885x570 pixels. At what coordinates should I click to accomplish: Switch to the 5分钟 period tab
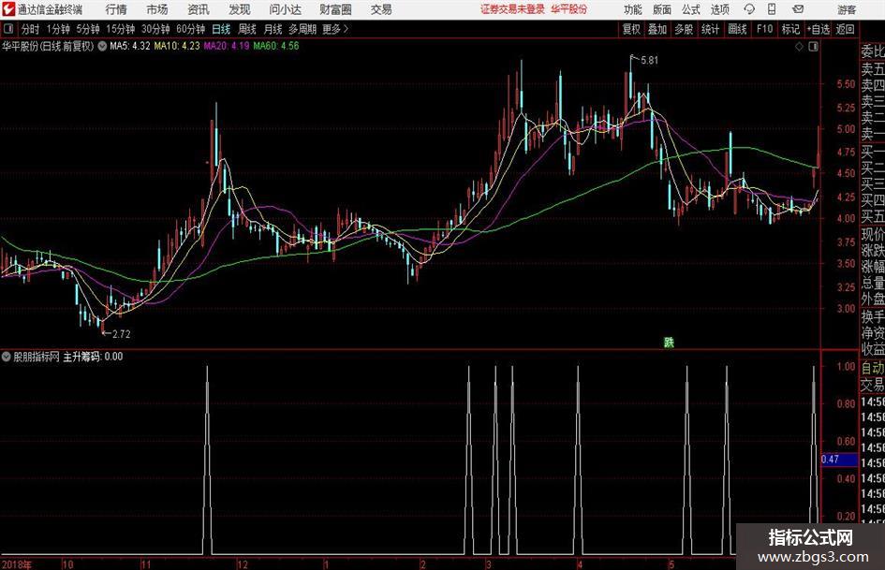tap(87, 29)
